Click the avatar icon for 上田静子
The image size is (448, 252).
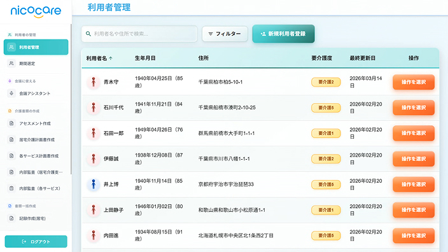[x=94, y=210]
